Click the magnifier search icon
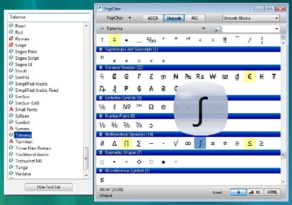Viewport: 292px width, 205px height. point(218,29)
